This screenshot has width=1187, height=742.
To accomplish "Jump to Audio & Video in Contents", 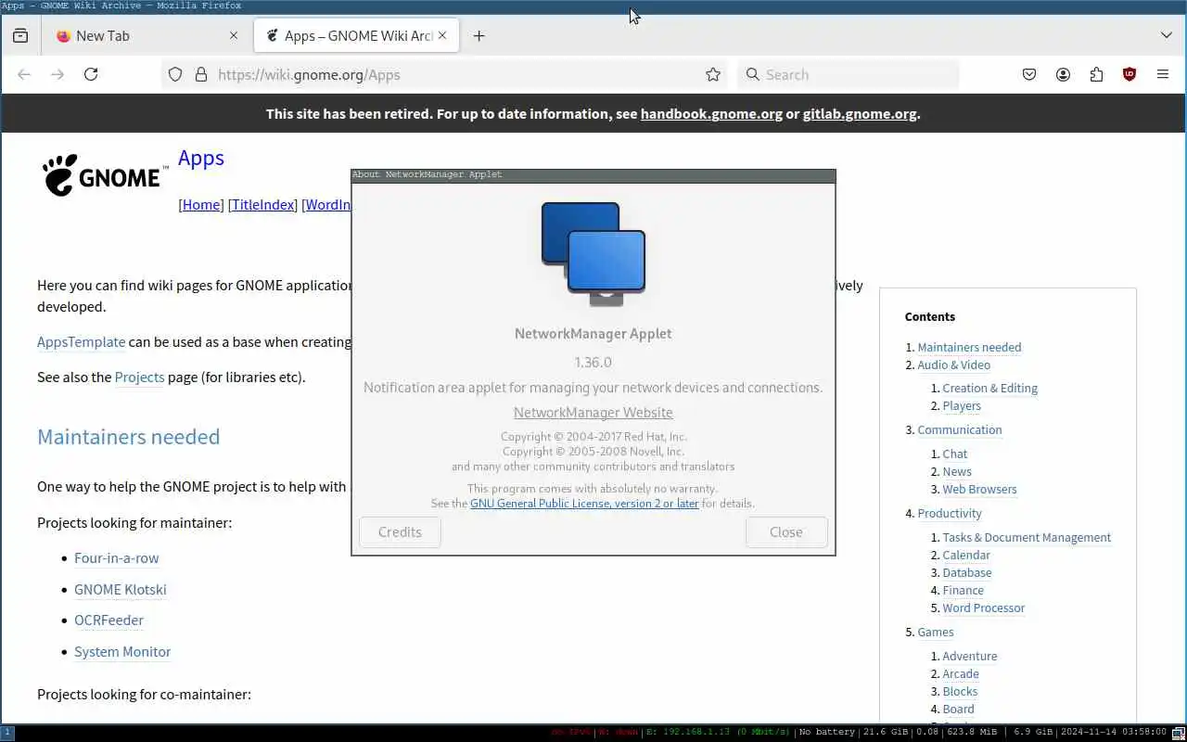I will click(953, 365).
